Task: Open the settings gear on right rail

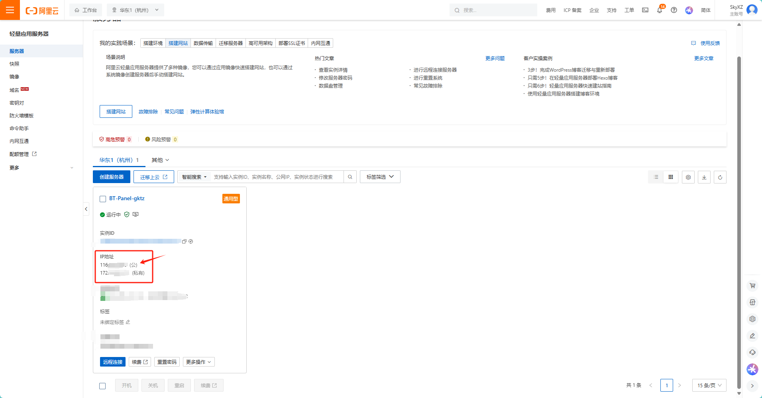Action: click(752, 319)
